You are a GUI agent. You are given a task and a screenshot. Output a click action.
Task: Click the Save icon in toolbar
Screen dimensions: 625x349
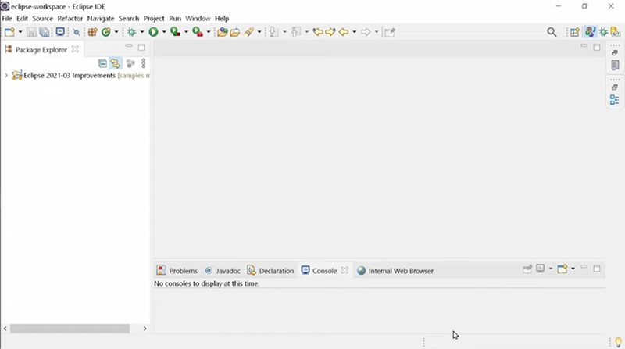[x=31, y=32]
